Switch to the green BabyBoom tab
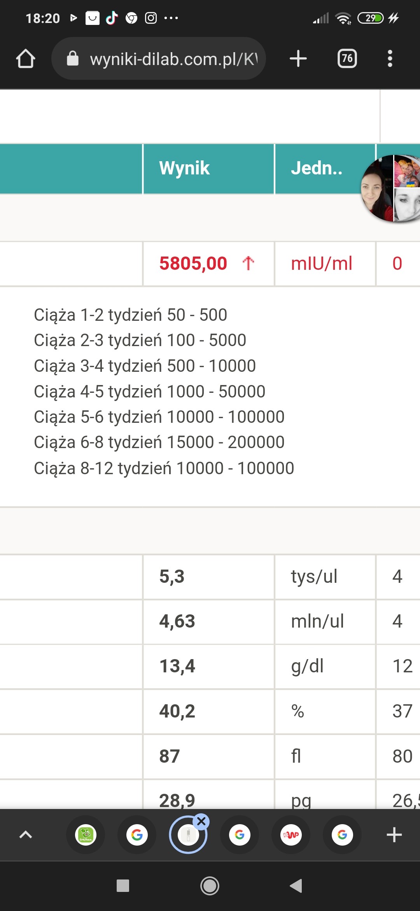This screenshot has height=911, width=420. click(86, 835)
